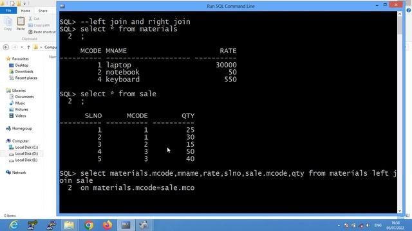Click the SLNO column header text

(x=93, y=116)
